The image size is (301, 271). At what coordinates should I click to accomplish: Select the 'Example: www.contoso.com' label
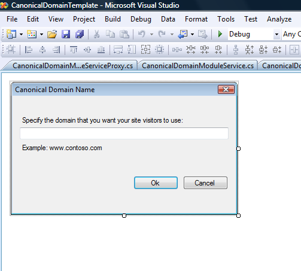[62, 148]
